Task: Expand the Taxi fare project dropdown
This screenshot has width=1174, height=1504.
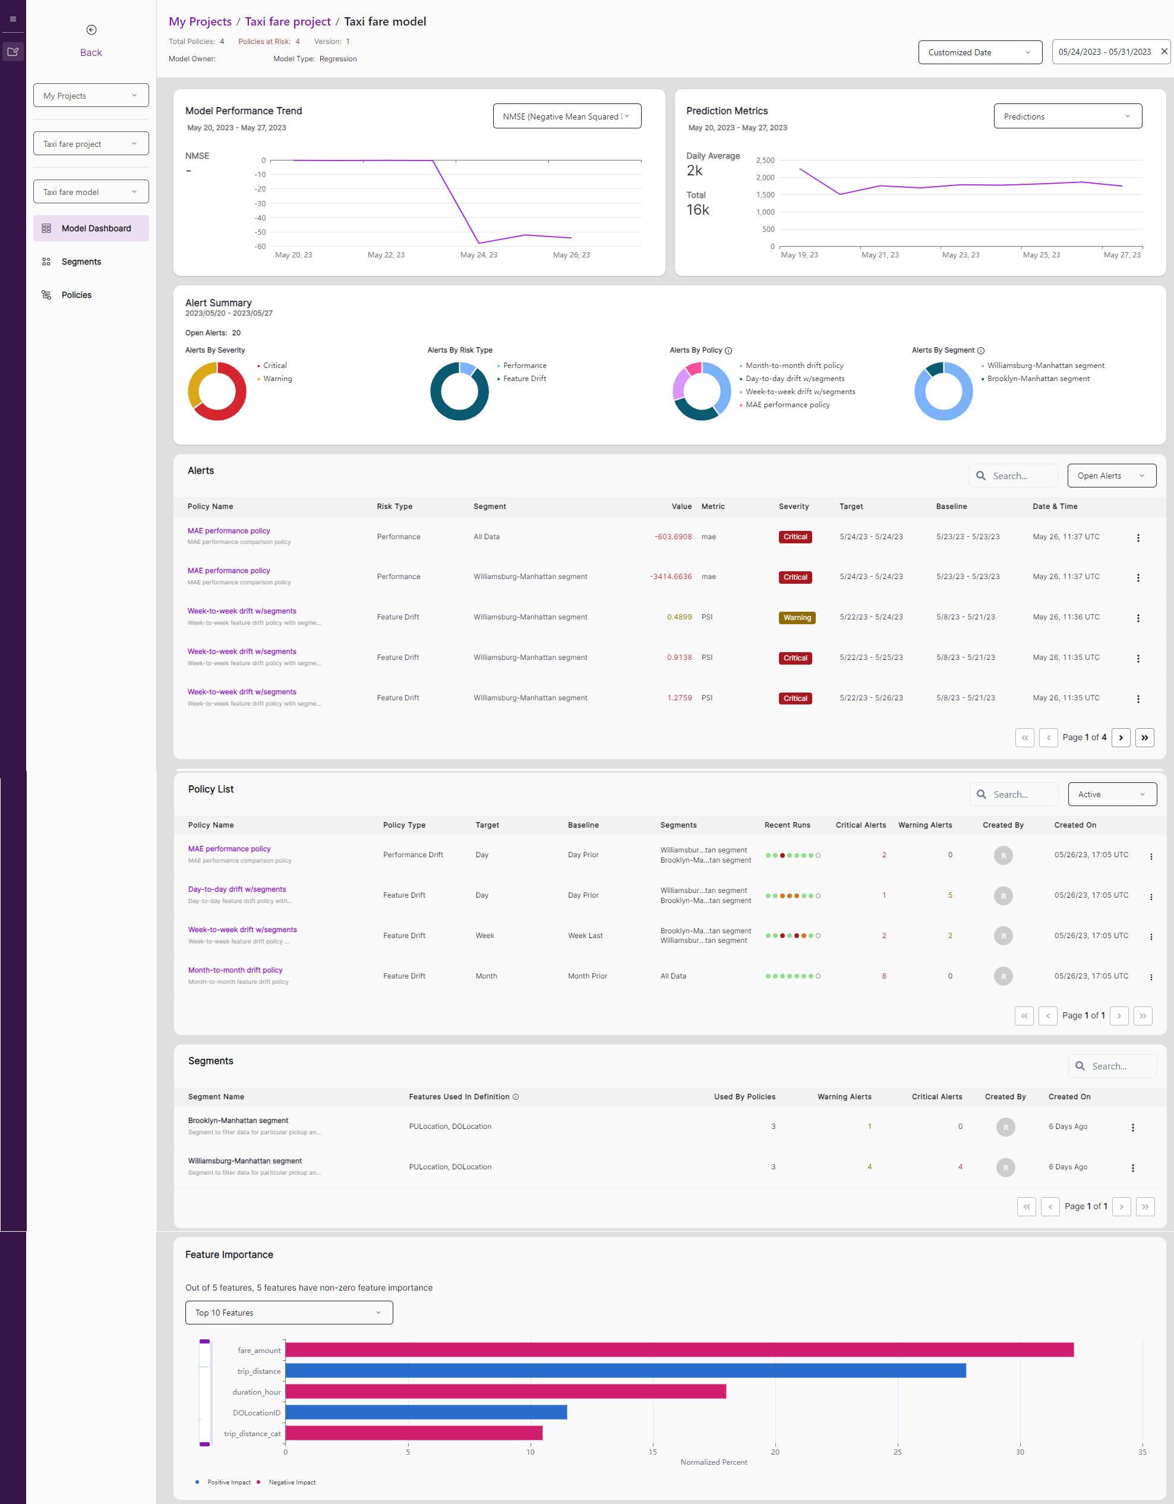Action: 91,144
